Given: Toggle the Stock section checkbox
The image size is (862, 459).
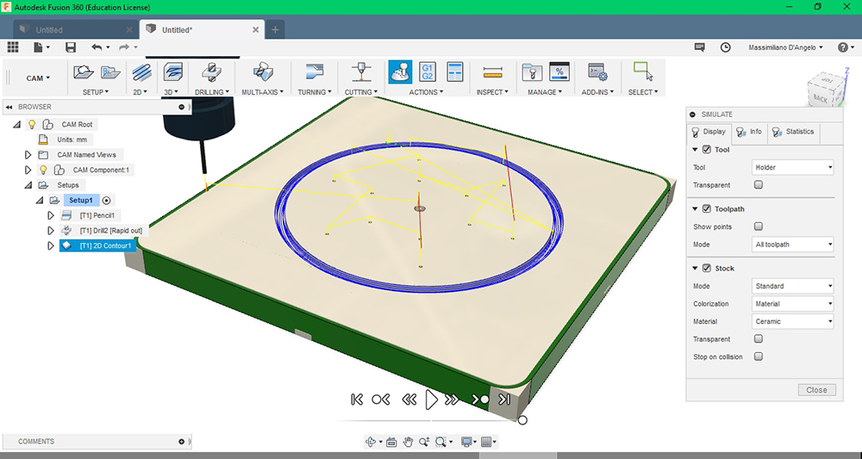Looking at the screenshot, I should [707, 268].
